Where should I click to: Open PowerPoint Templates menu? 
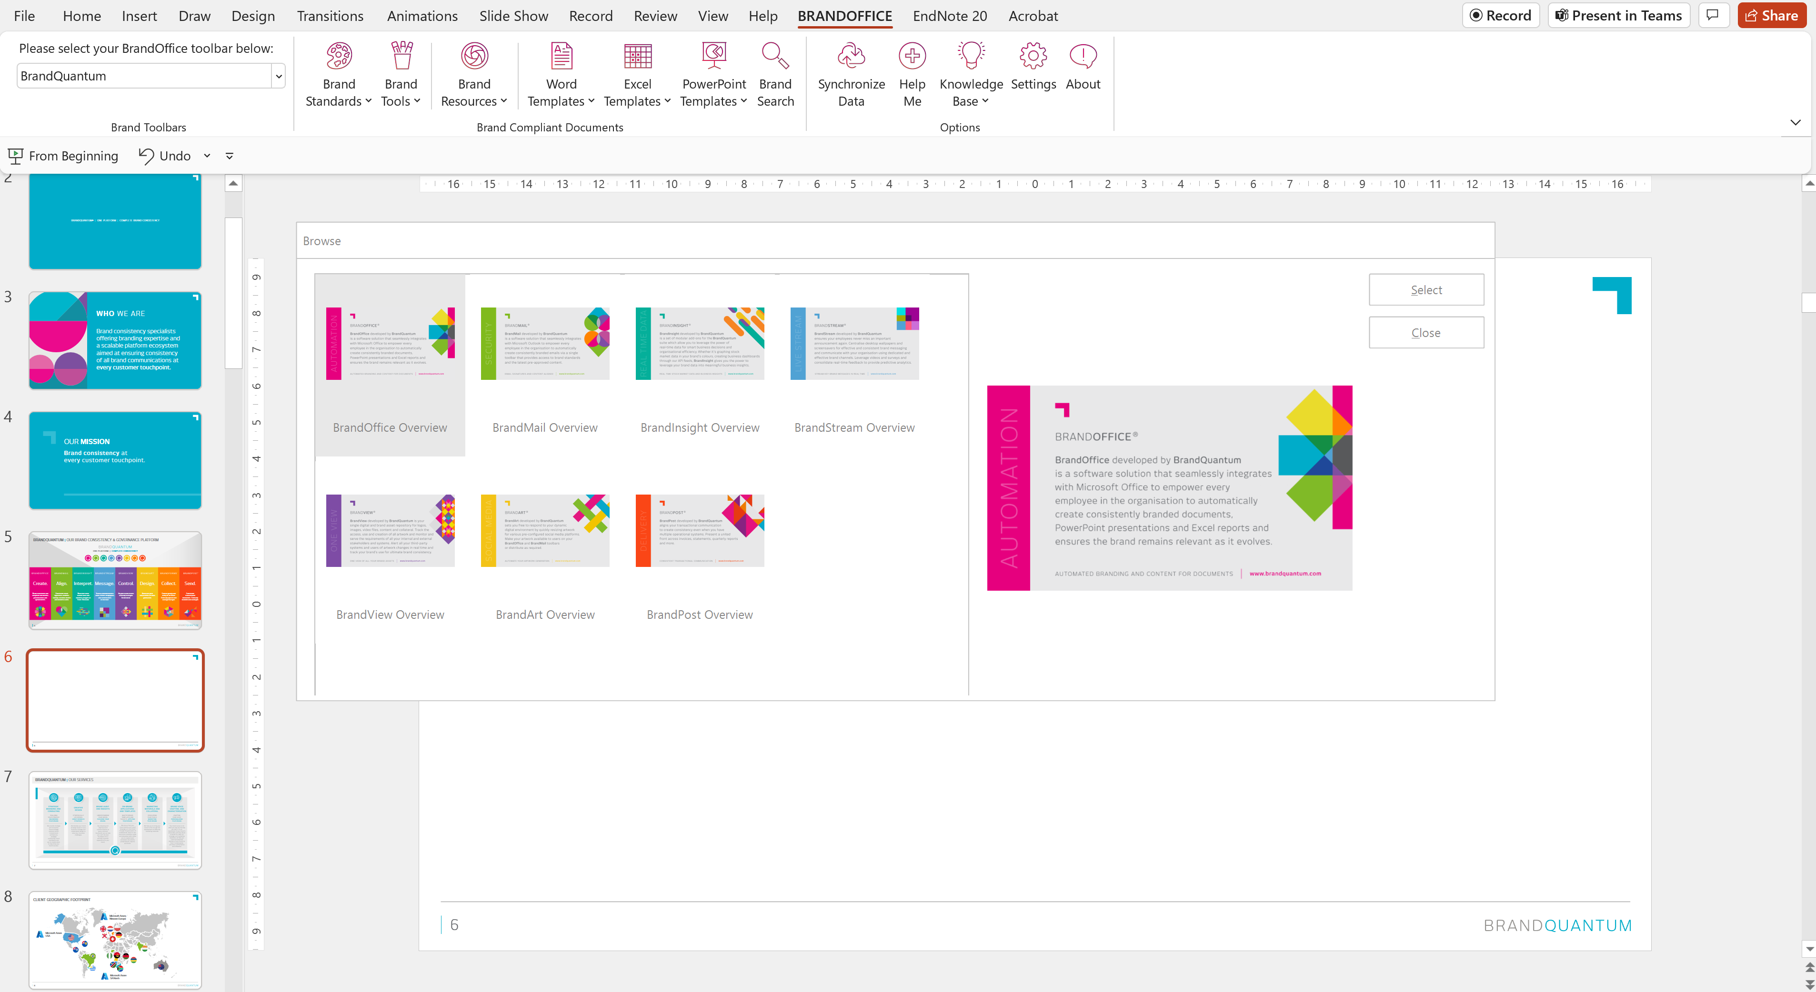[x=713, y=75]
